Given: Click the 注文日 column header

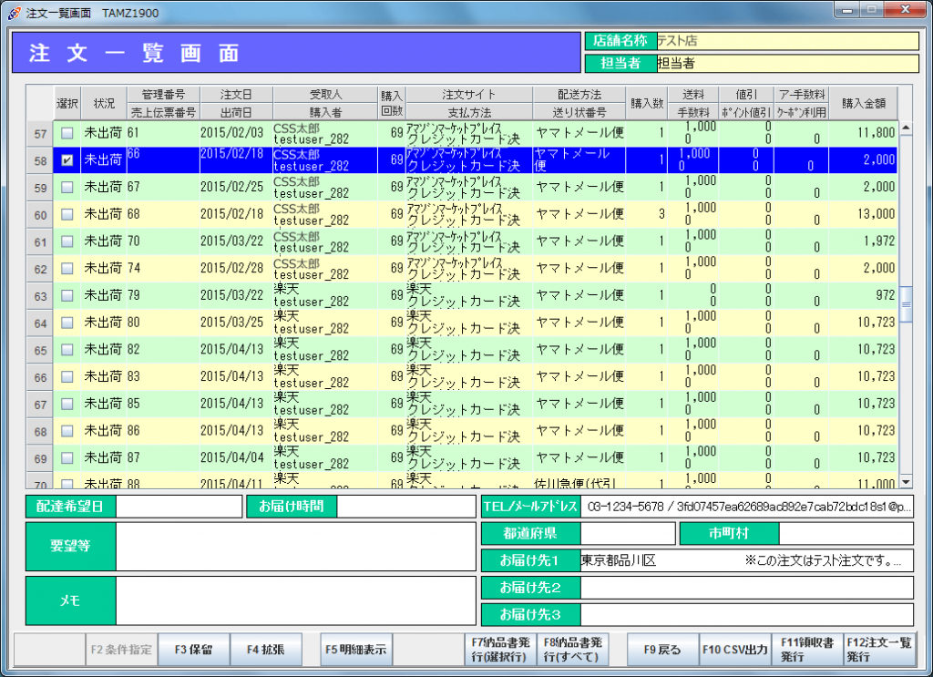Looking at the screenshot, I should pyautogui.click(x=235, y=95).
